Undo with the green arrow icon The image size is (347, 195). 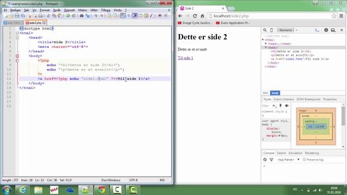pyautogui.click(x=68, y=16)
